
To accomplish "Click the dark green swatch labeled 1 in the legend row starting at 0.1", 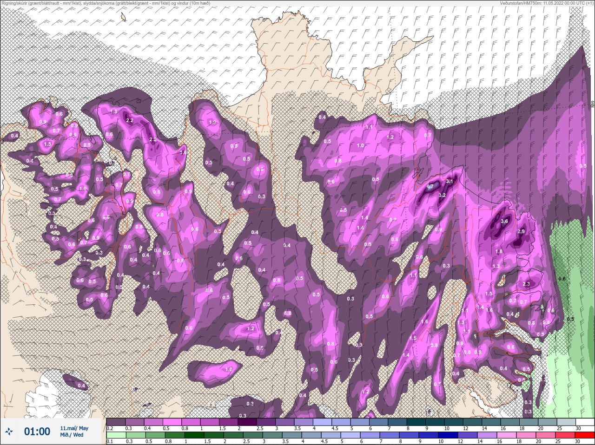I will 194,435.
